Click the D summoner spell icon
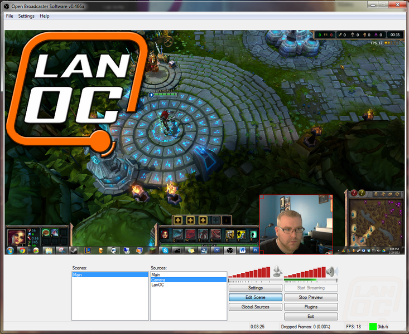The height and width of the screenshot is (334, 409). click(229, 234)
